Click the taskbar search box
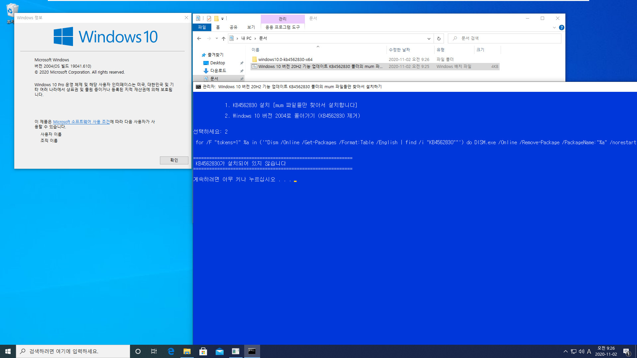 [x=73, y=351]
